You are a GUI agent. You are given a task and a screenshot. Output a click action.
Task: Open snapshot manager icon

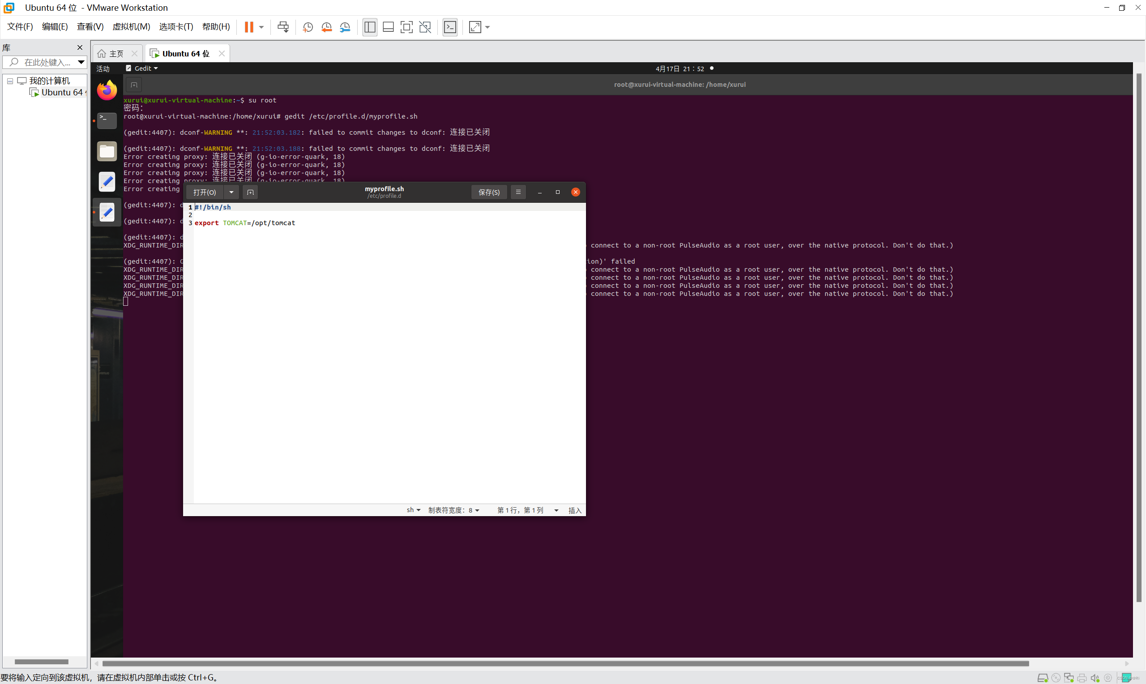[x=345, y=27]
